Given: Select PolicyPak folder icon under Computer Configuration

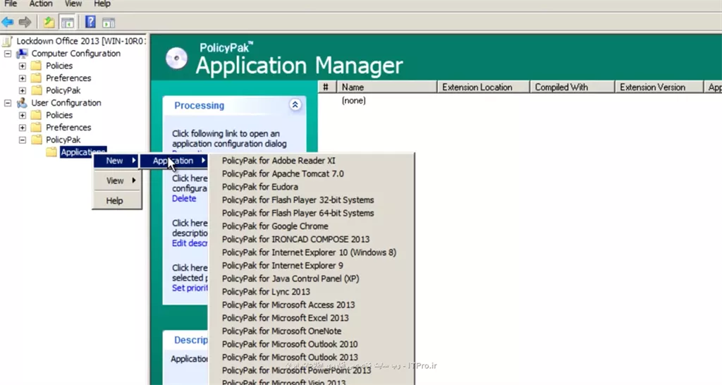Looking at the screenshot, I should [x=36, y=90].
